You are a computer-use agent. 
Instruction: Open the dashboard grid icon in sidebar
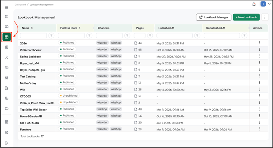point(7,16)
